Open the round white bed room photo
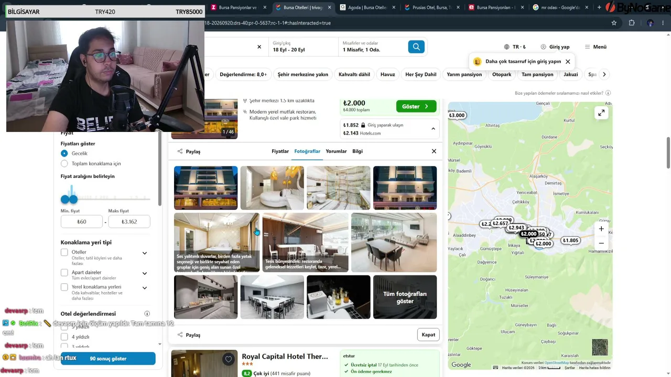This screenshot has height=377, width=671. (x=272, y=188)
